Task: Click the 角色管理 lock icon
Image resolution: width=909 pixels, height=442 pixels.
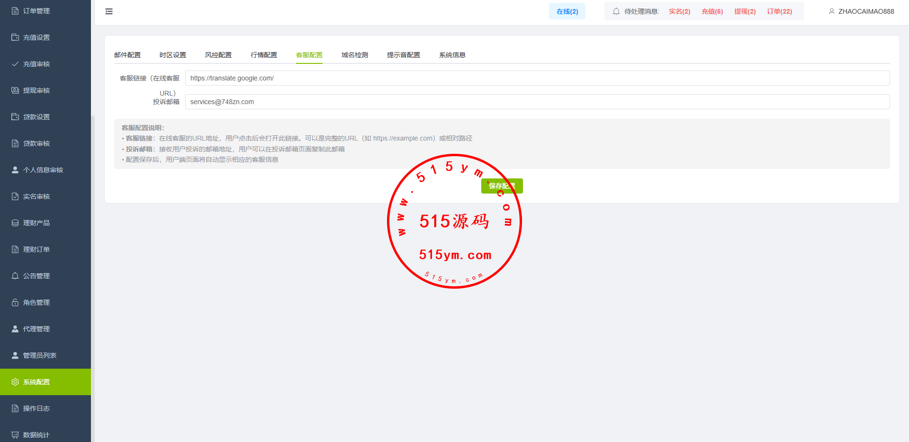Action: click(x=15, y=302)
